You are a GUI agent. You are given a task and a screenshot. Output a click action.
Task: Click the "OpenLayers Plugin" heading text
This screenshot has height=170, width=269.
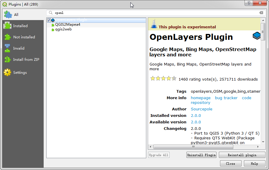pos(191,37)
